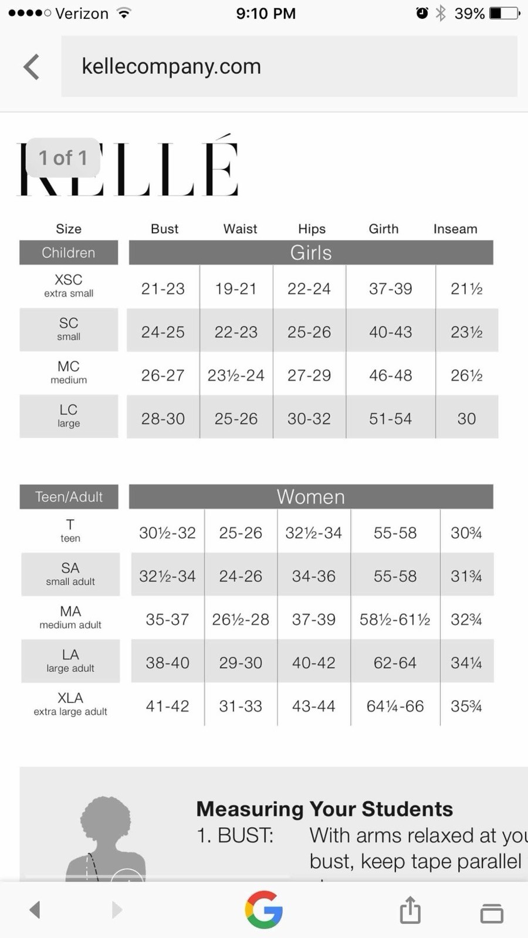Tap the kellecompany.com address field
The image size is (528, 938).
coord(289,66)
